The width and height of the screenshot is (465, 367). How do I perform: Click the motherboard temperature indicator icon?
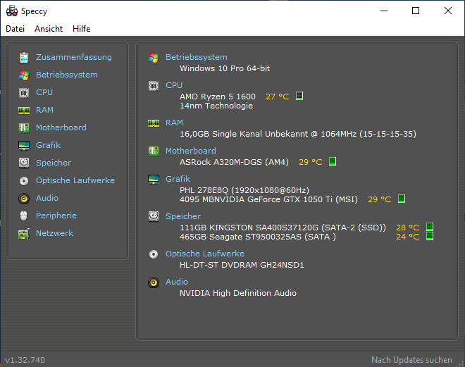pyautogui.click(x=333, y=161)
